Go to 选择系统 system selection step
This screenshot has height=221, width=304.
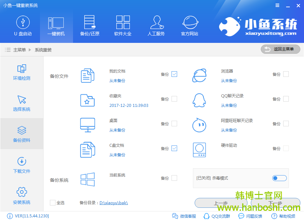click(x=21, y=102)
